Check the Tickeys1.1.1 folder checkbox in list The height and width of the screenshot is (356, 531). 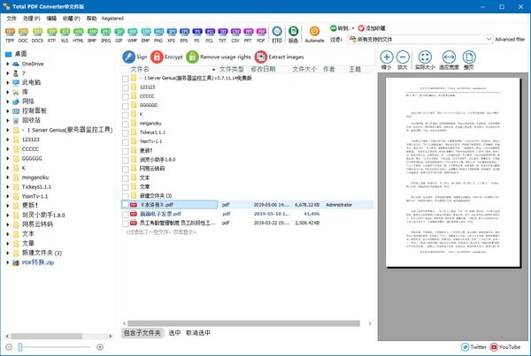coord(126,133)
